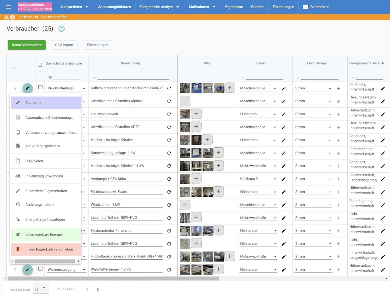Go to next page of results

click(x=97, y=290)
